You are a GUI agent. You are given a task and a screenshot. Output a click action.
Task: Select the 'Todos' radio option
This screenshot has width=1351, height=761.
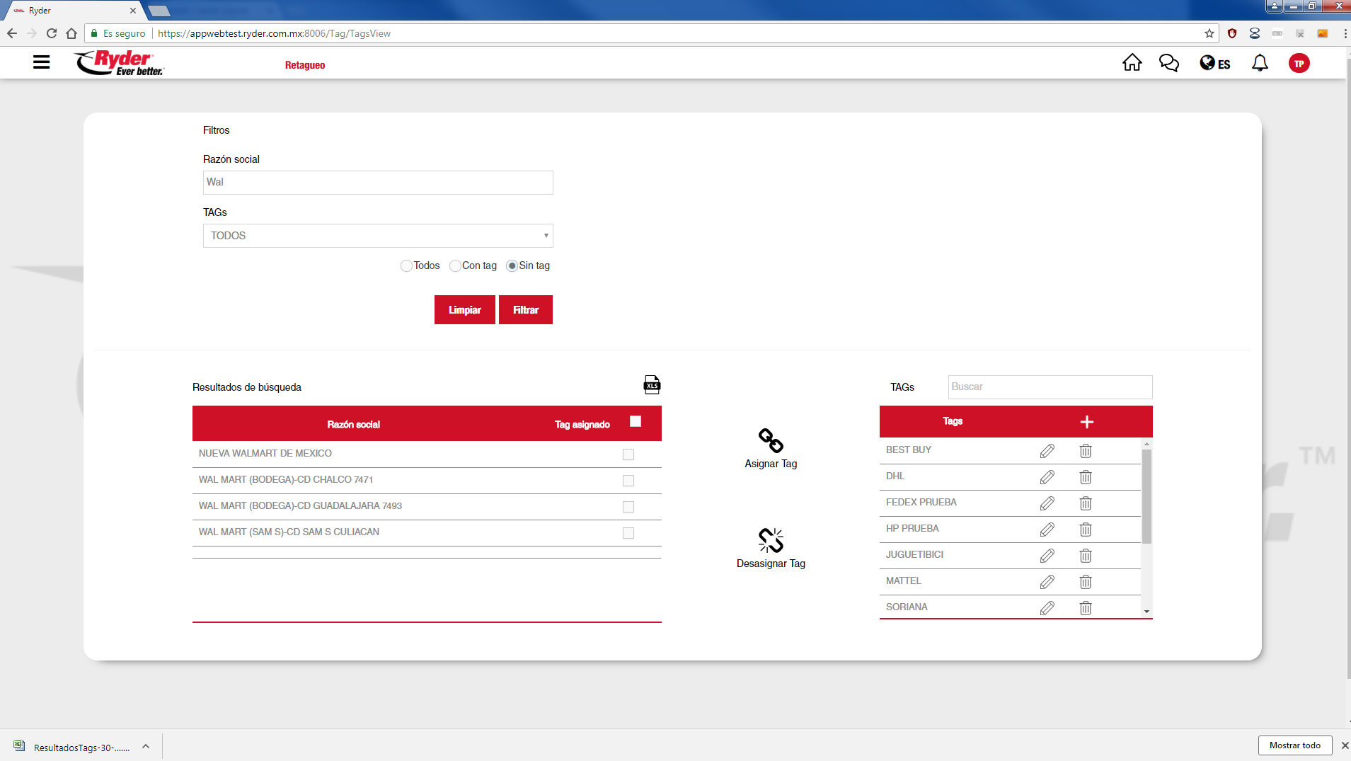pos(406,266)
